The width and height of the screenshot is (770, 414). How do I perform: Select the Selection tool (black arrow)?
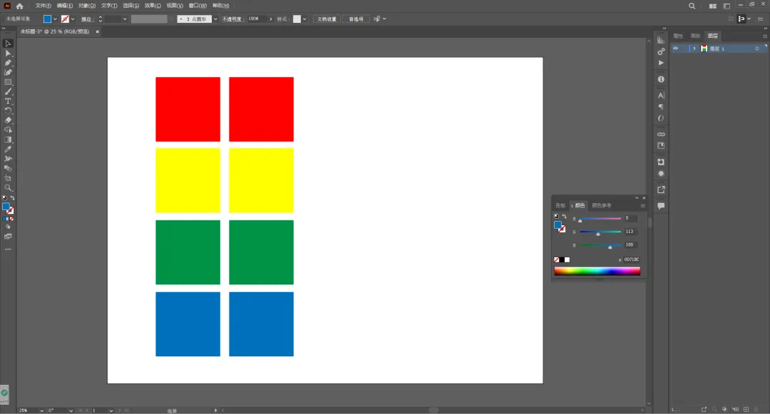(8, 43)
